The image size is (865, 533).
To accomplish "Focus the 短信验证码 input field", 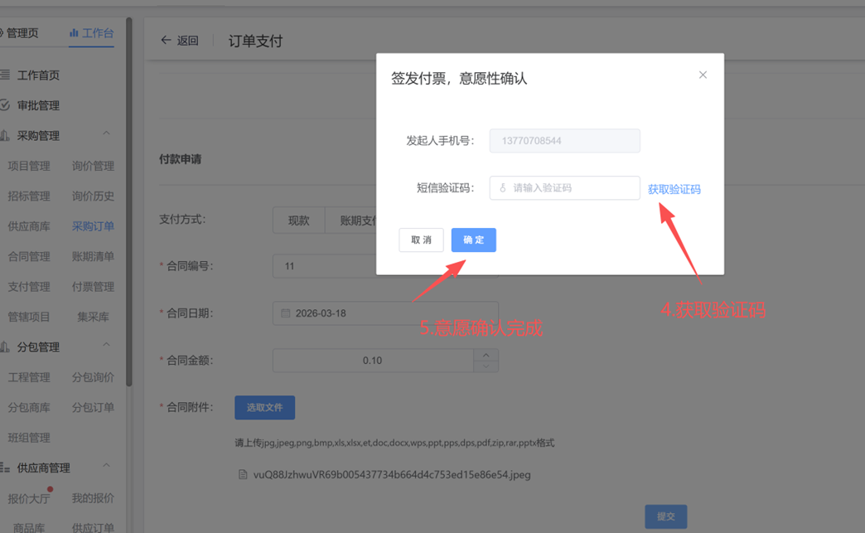I will tap(572, 188).
